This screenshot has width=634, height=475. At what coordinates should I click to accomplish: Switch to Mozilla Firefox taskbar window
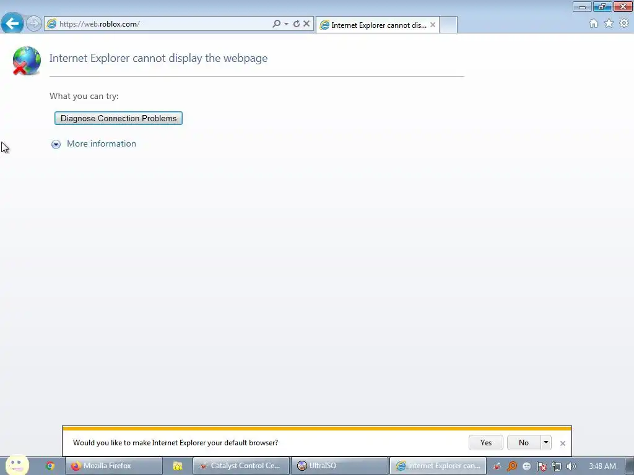coord(114,466)
